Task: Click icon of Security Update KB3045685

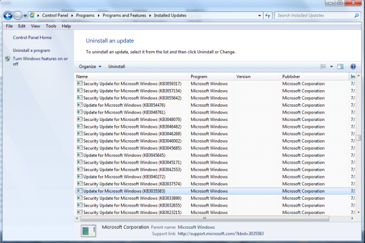Action: point(80,148)
